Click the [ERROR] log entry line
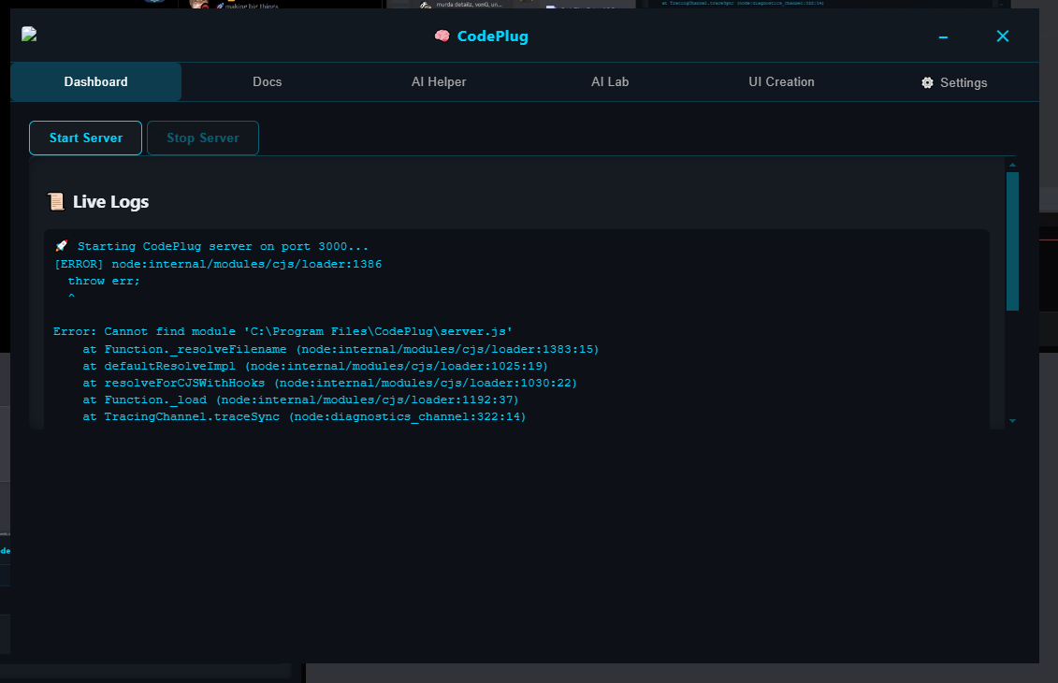The height and width of the screenshot is (683, 1058). click(218, 263)
